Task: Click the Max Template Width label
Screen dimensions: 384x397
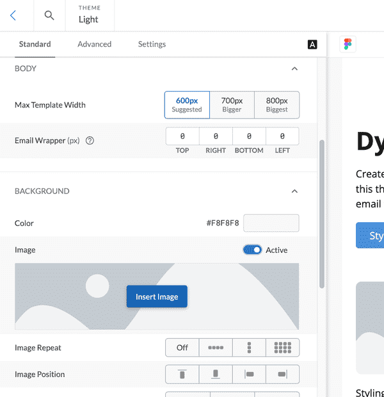Action: [x=50, y=105]
